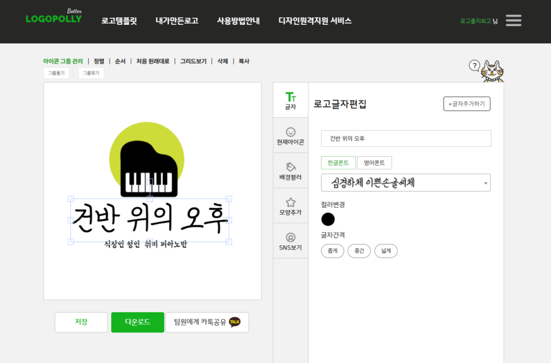Open 사용방법안내 in the top navigation
Screen dimensions: 551x363
(x=238, y=21)
